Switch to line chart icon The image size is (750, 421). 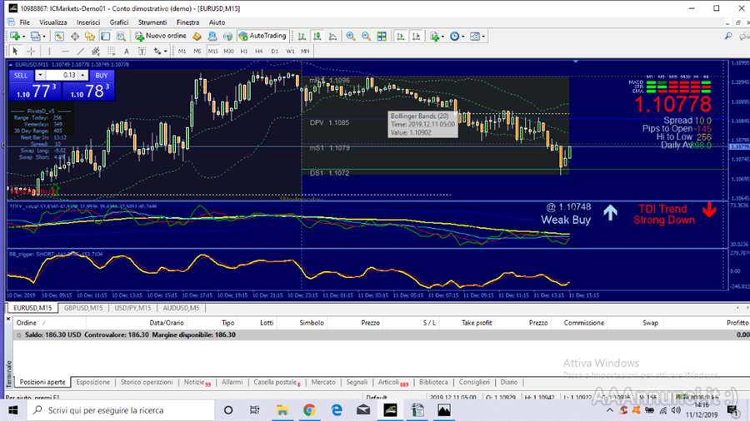click(332, 37)
